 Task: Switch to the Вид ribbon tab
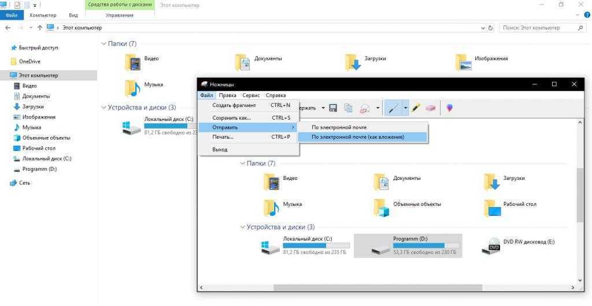coord(73,15)
